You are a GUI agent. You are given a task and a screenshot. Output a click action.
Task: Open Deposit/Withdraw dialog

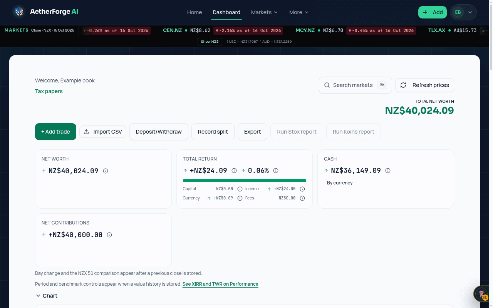coord(159,132)
